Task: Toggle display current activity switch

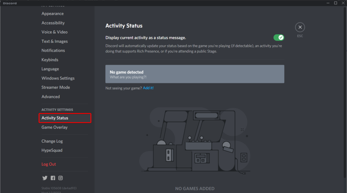Action: (279, 37)
